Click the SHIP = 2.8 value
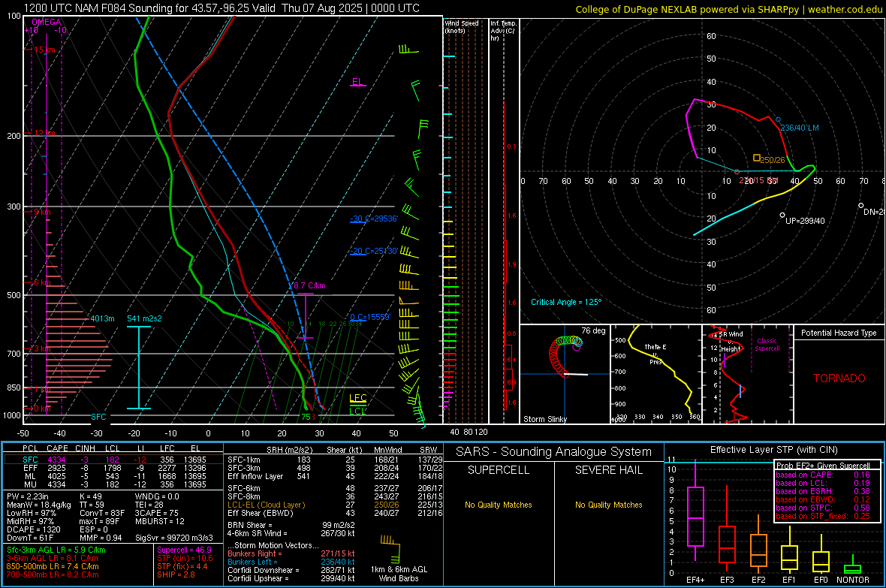The width and height of the screenshot is (886, 588). pos(176,574)
